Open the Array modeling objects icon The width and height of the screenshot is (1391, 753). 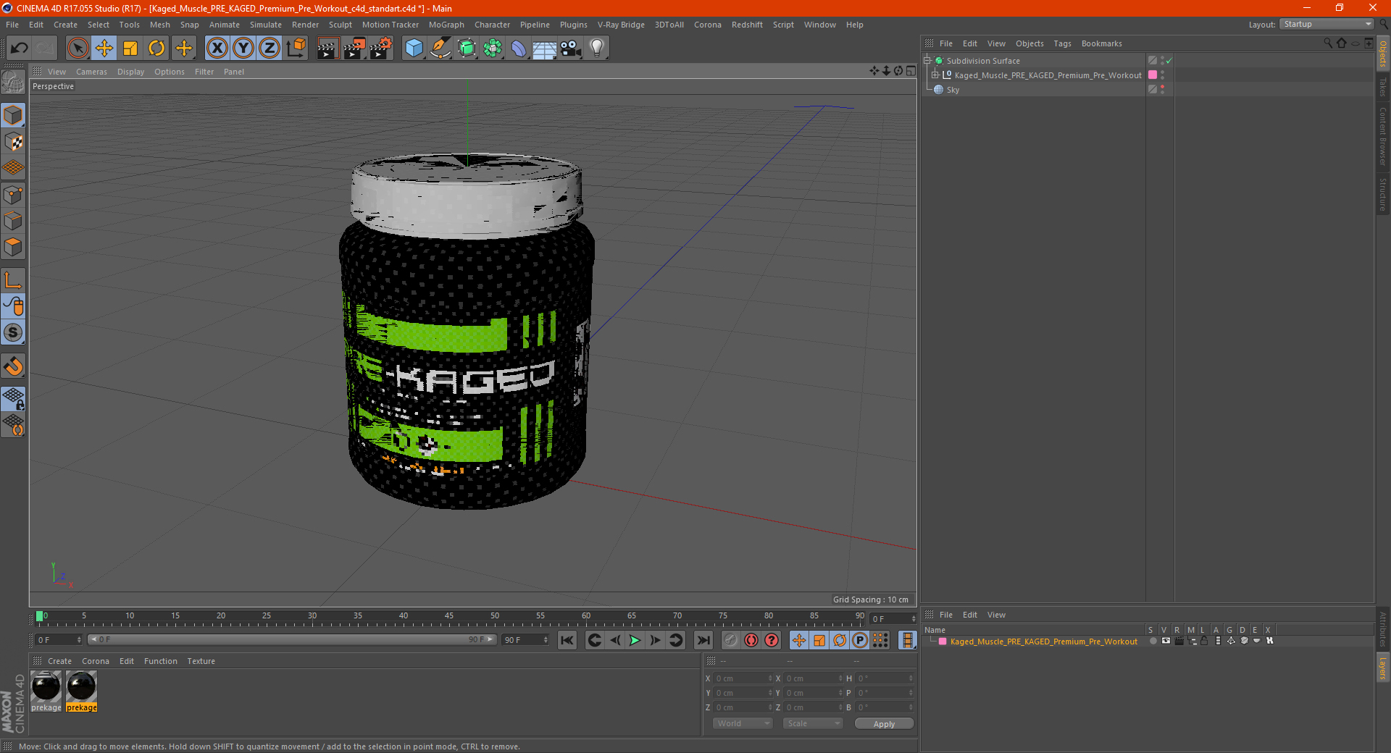coord(493,49)
